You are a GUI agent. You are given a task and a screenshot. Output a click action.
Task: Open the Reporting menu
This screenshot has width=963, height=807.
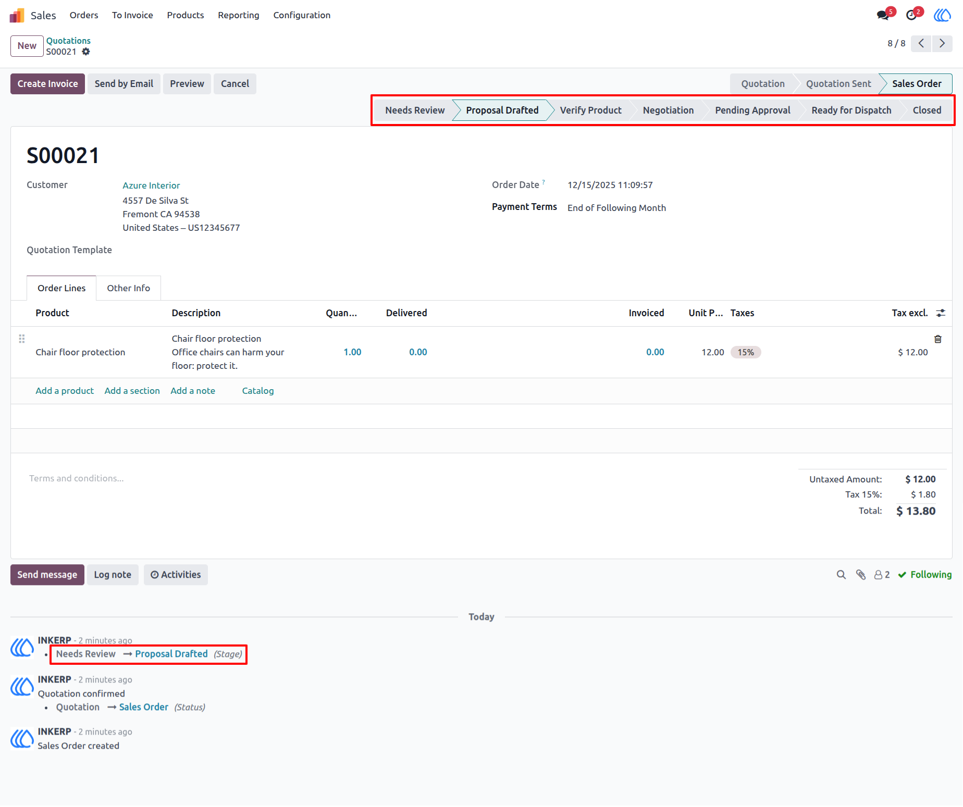pyautogui.click(x=239, y=15)
